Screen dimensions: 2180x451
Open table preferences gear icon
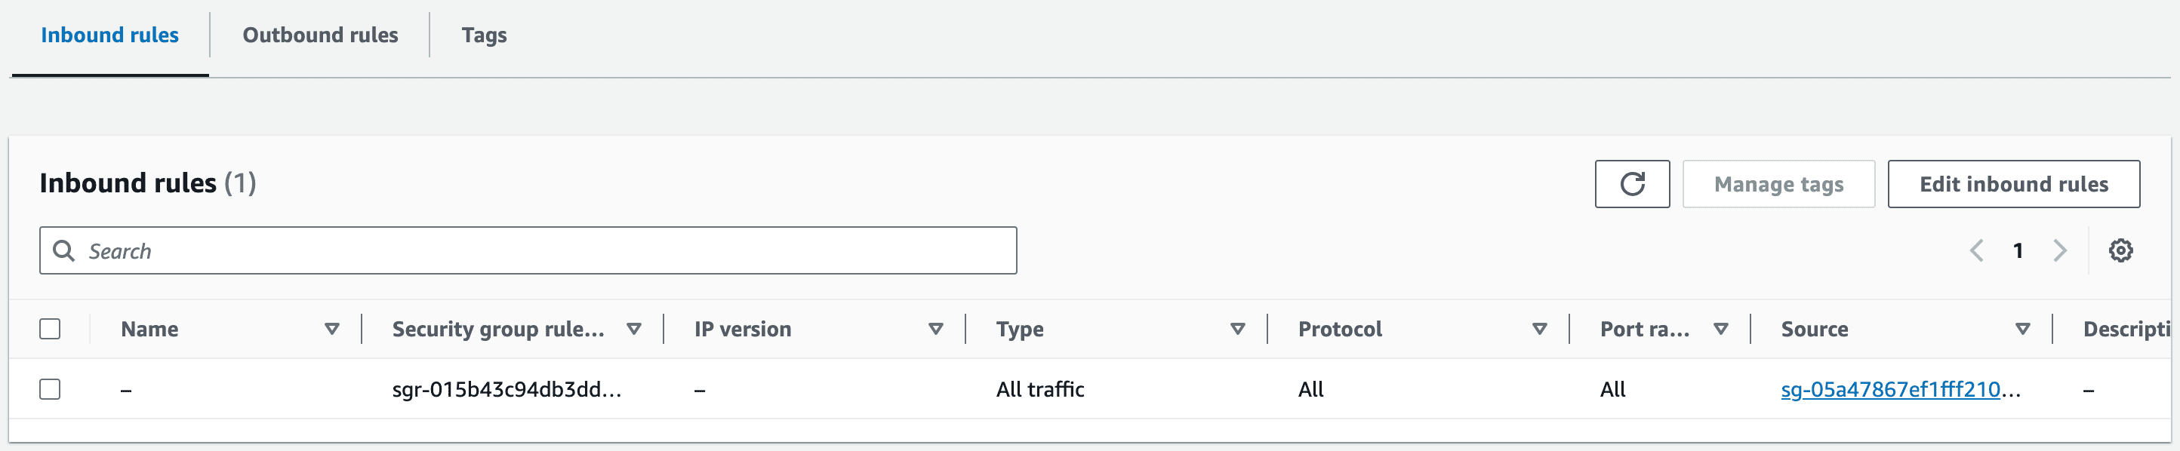[2120, 250]
